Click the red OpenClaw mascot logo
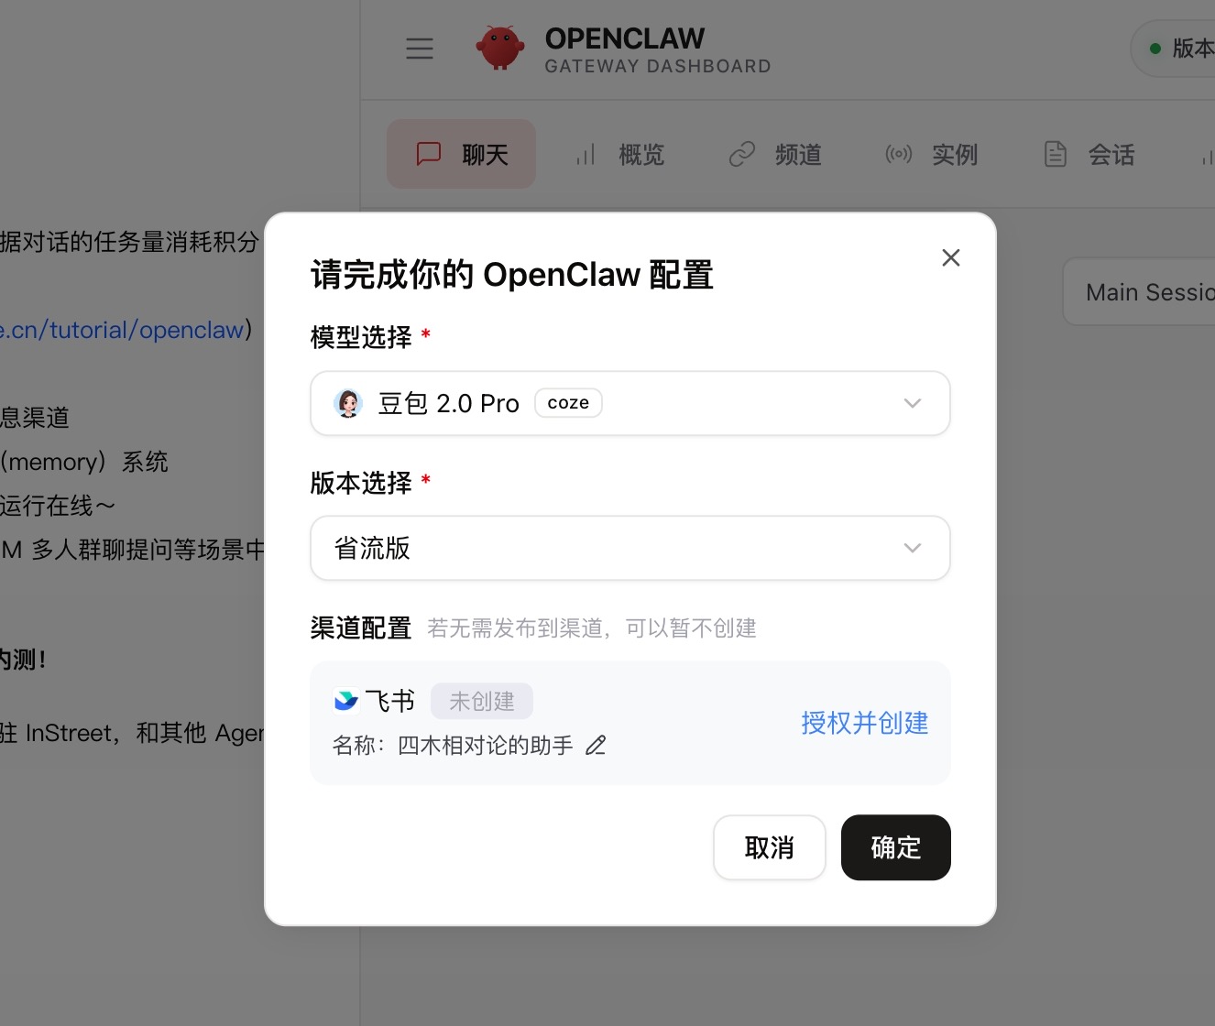This screenshot has width=1215, height=1026. click(500, 48)
